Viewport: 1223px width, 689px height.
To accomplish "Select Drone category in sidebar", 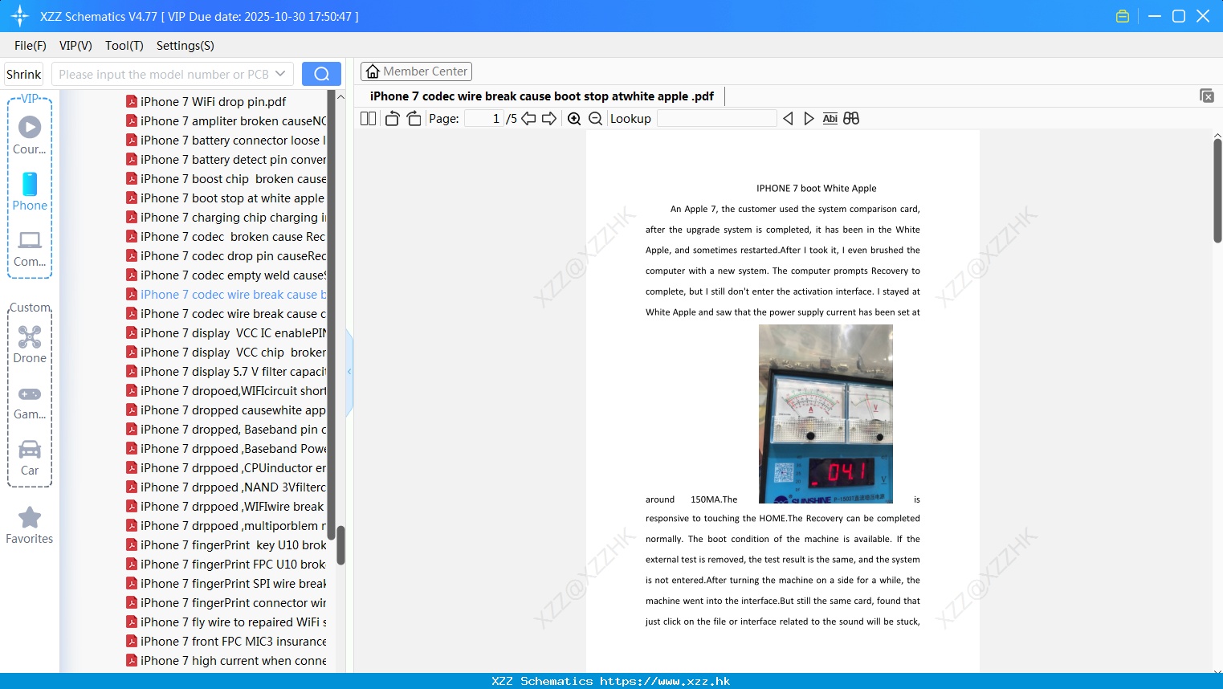I will [x=30, y=344].
